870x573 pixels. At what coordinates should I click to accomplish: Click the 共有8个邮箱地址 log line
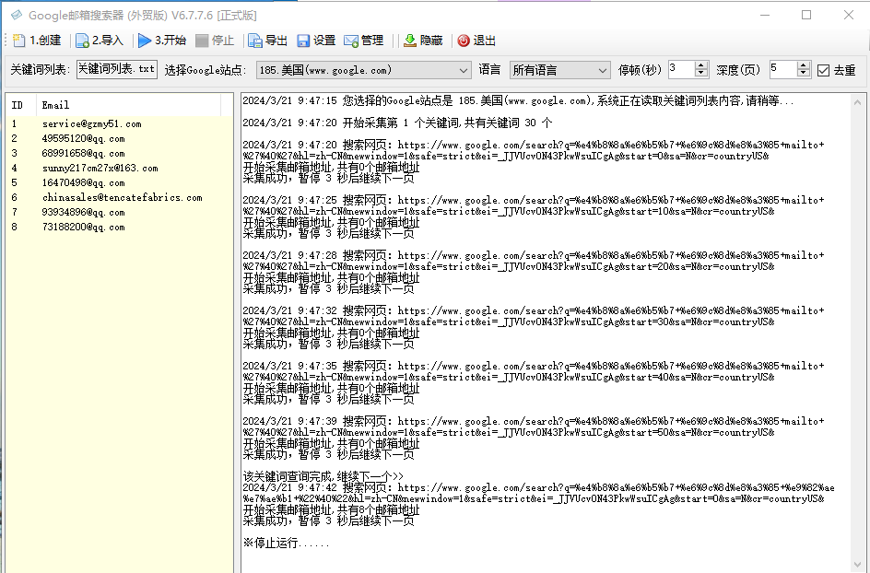tap(331, 509)
